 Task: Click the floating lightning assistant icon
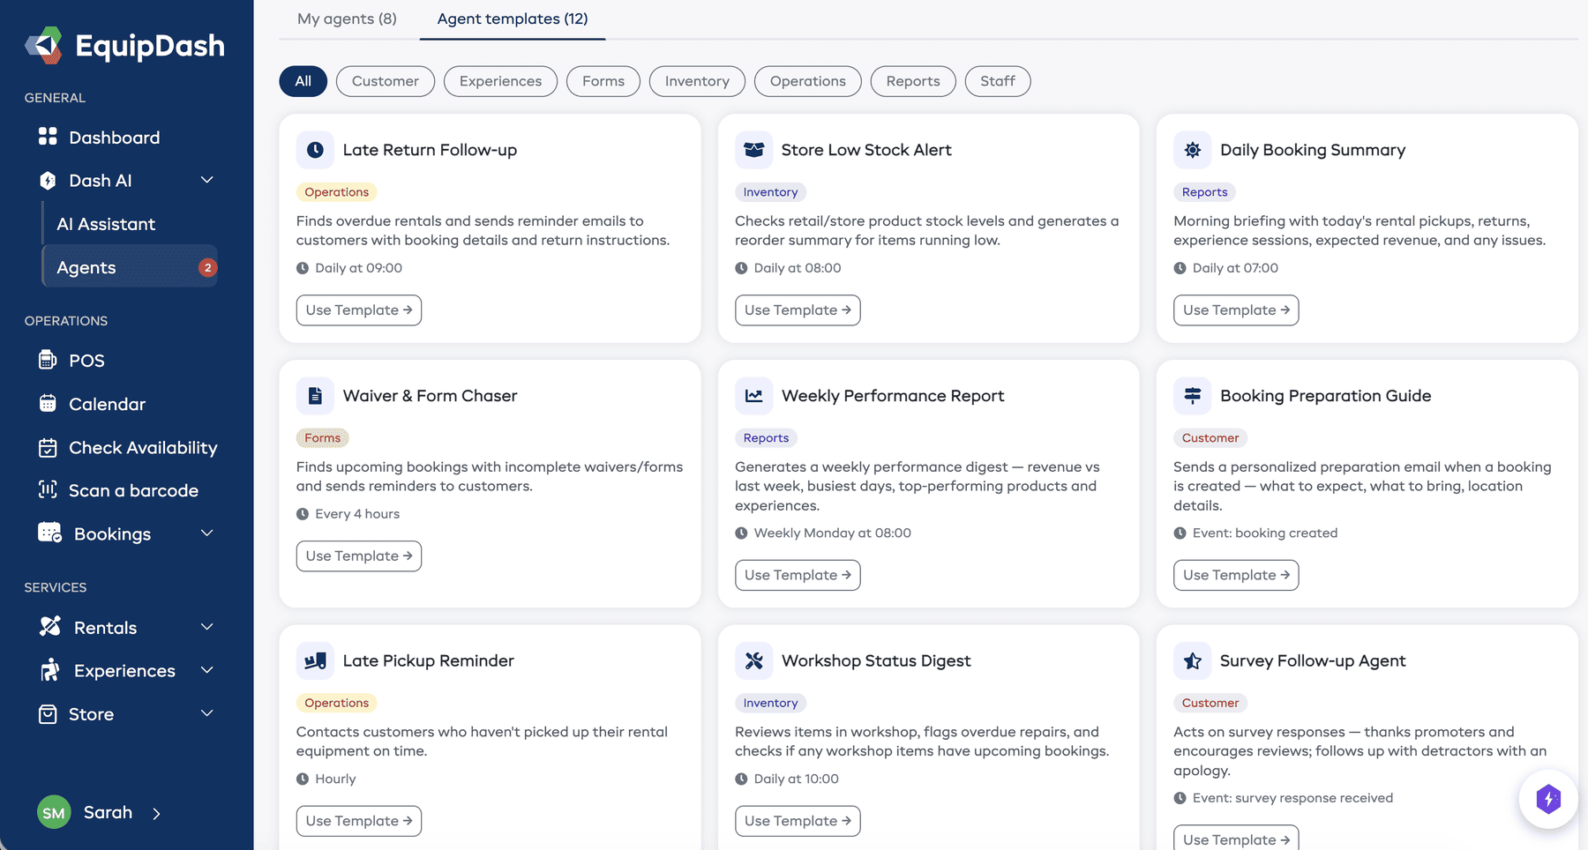1548,799
